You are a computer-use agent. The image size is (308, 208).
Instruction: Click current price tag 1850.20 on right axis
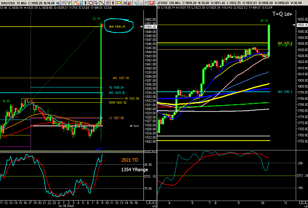[x=302, y=25]
